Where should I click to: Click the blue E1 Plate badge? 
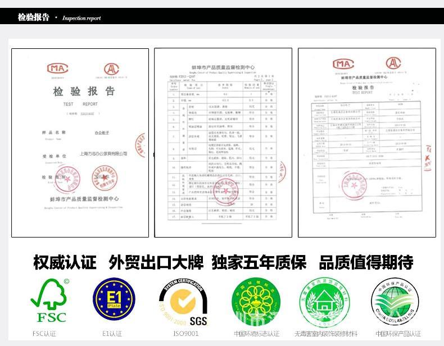point(114,299)
